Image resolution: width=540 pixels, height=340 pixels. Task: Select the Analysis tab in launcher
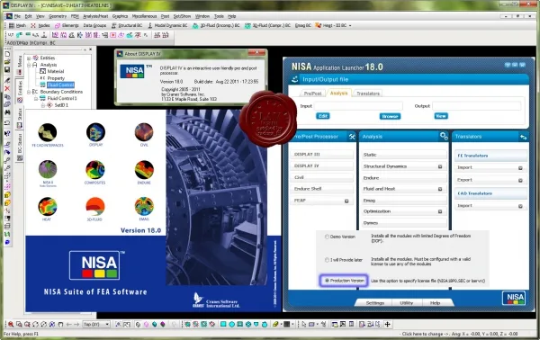[x=338, y=94]
